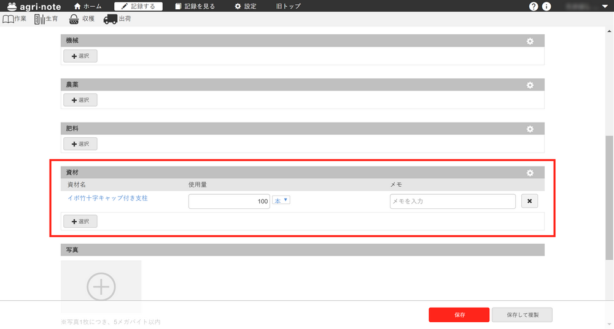Open the info icon in header
This screenshot has width=614, height=329.
546,6
